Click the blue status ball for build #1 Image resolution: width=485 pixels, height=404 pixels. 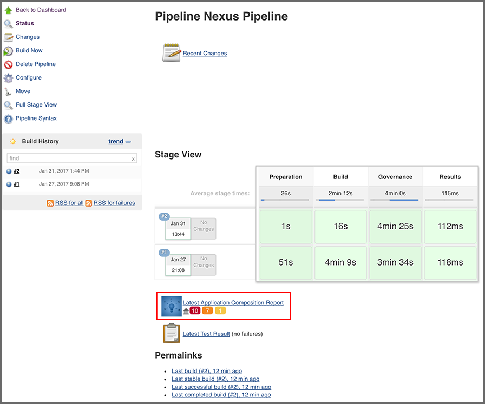coord(9,184)
